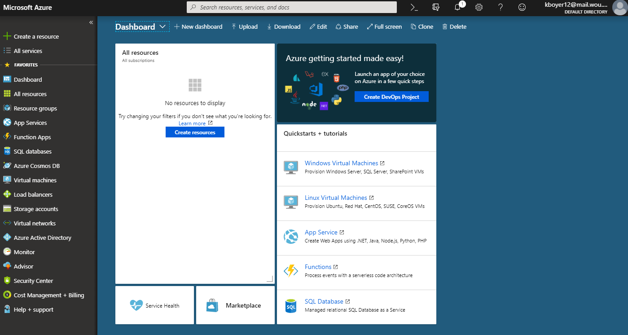Click Windows Virtual Machines monitor icon
This screenshot has height=335, width=628.
pos(291,167)
